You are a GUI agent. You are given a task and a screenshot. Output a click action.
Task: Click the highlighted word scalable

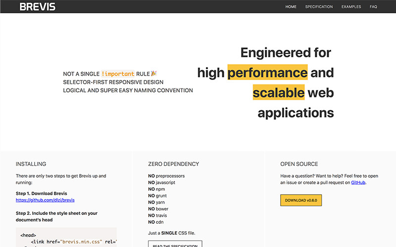coord(279,92)
